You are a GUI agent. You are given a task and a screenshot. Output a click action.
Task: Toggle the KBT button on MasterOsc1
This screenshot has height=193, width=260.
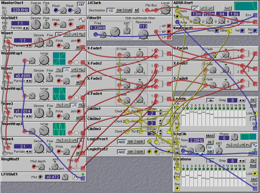pyautogui.click(x=81, y=4)
